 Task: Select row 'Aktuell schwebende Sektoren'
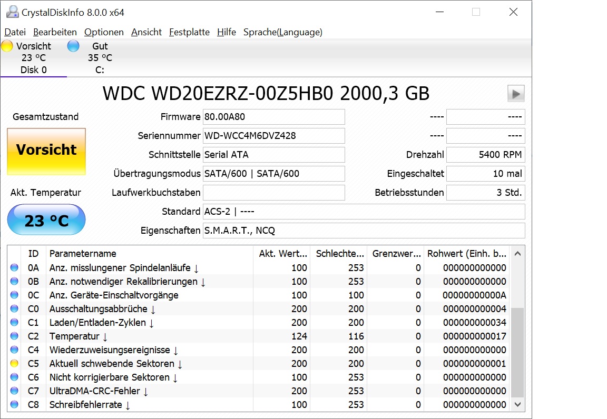[259, 364]
